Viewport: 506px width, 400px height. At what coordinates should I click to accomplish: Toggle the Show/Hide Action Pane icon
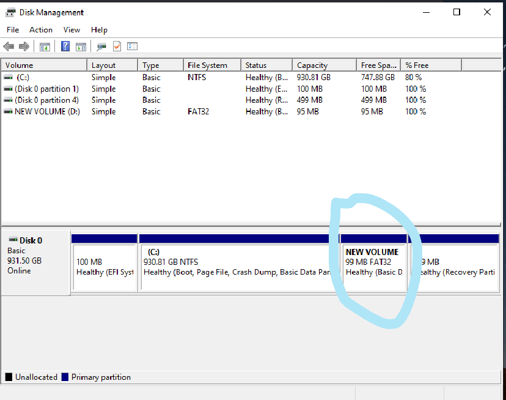click(x=81, y=47)
